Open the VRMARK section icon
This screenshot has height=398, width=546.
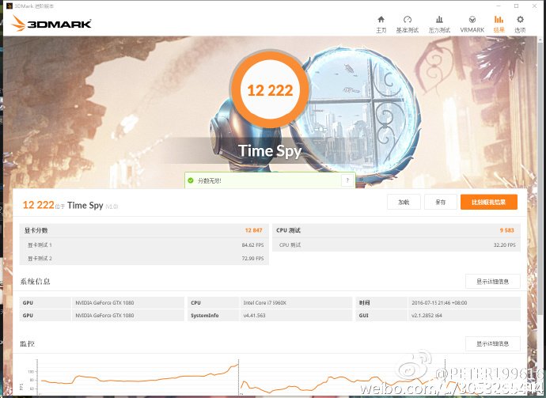pos(472,20)
